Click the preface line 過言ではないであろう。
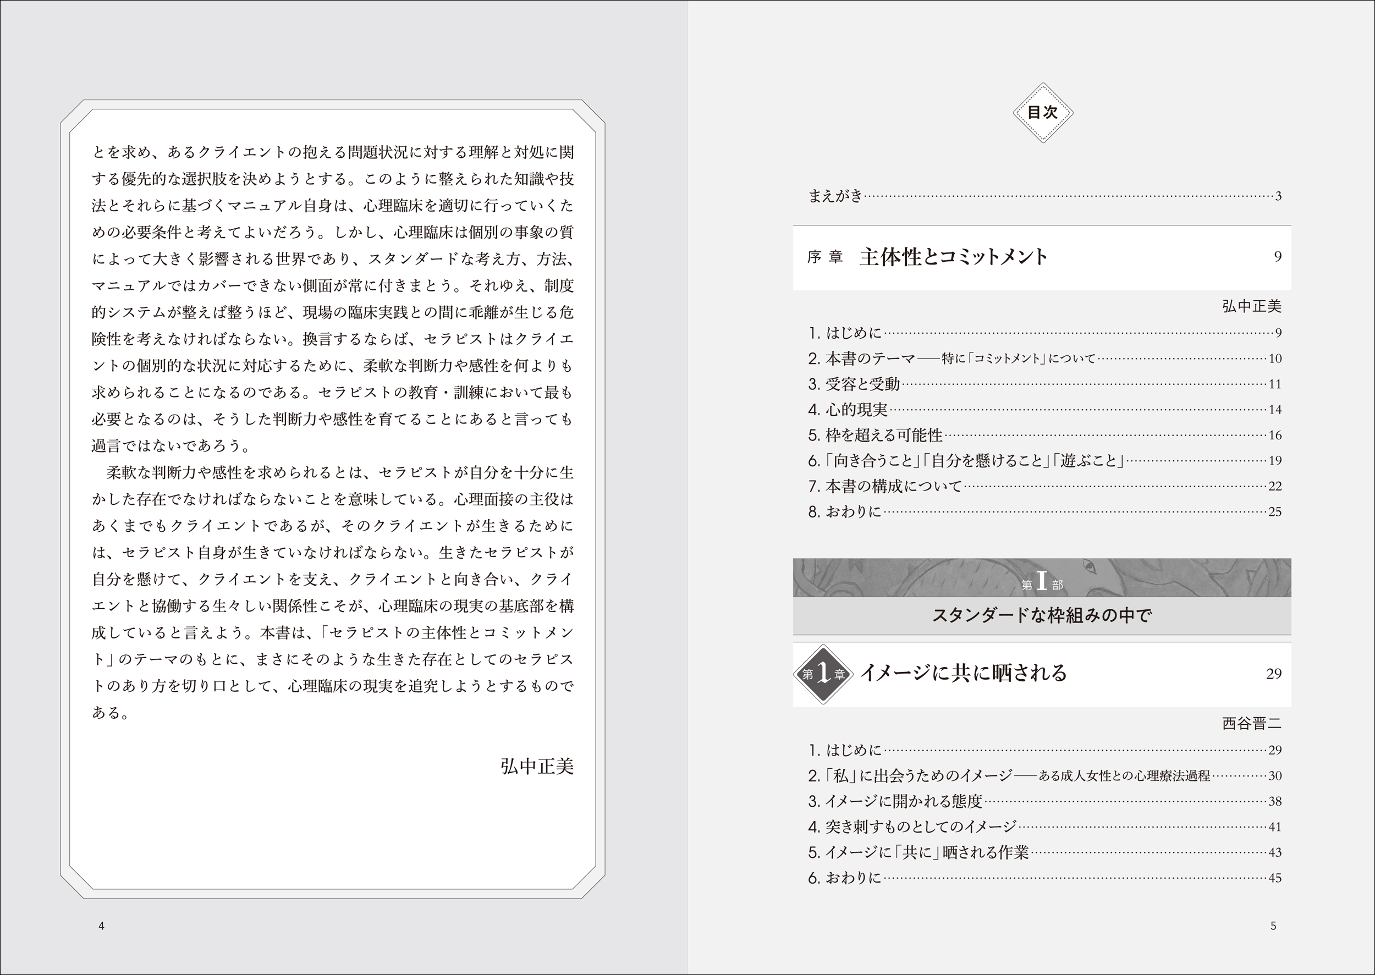Viewport: 1375px width, 975px height. click(170, 446)
